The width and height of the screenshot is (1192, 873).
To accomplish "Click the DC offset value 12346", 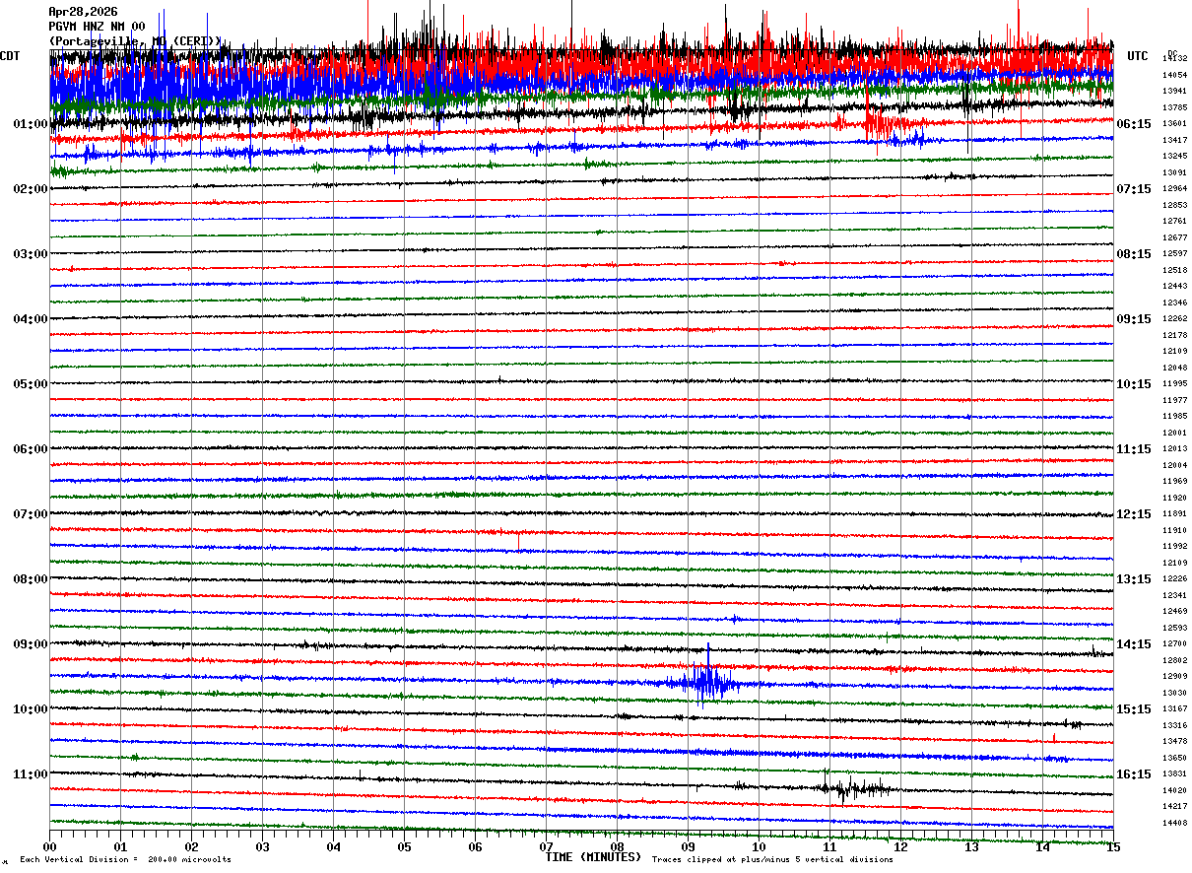I will coord(1174,302).
